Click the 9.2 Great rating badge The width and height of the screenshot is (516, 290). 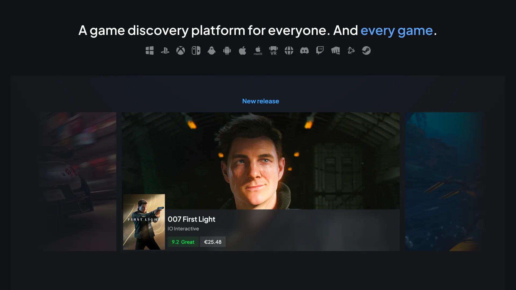(x=183, y=242)
